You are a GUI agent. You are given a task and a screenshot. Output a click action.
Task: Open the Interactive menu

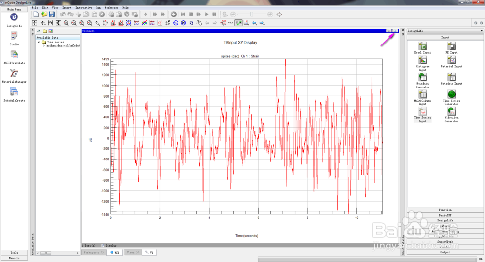pos(84,7)
